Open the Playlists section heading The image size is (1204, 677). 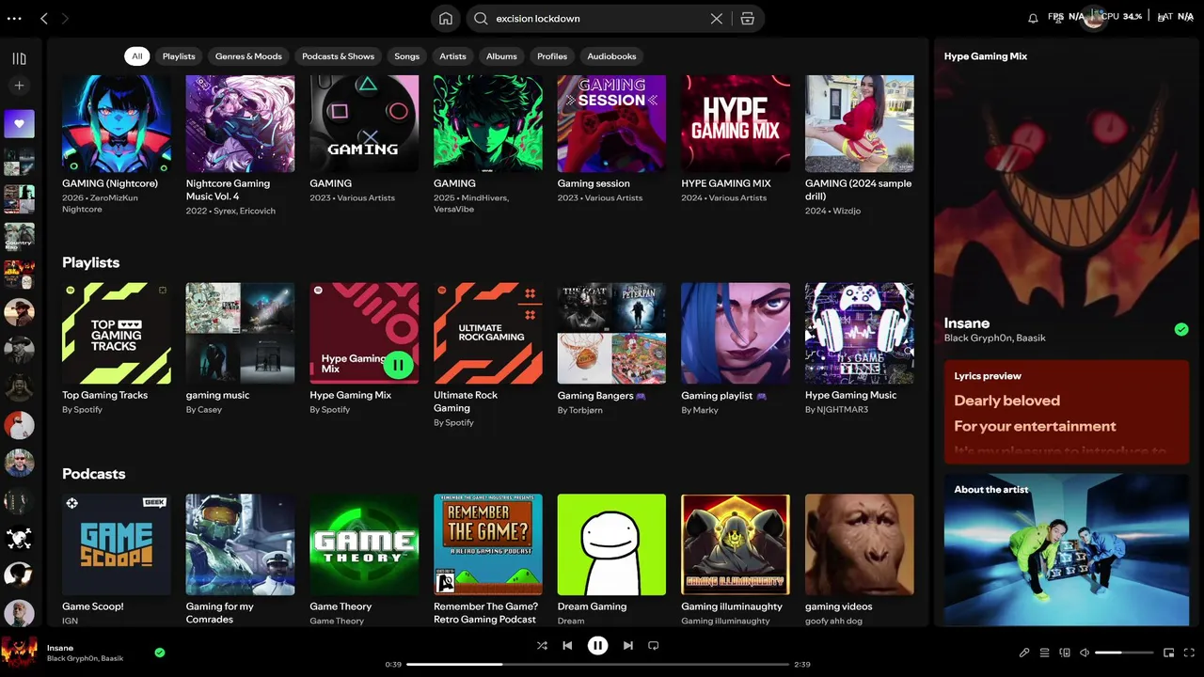tap(90, 262)
